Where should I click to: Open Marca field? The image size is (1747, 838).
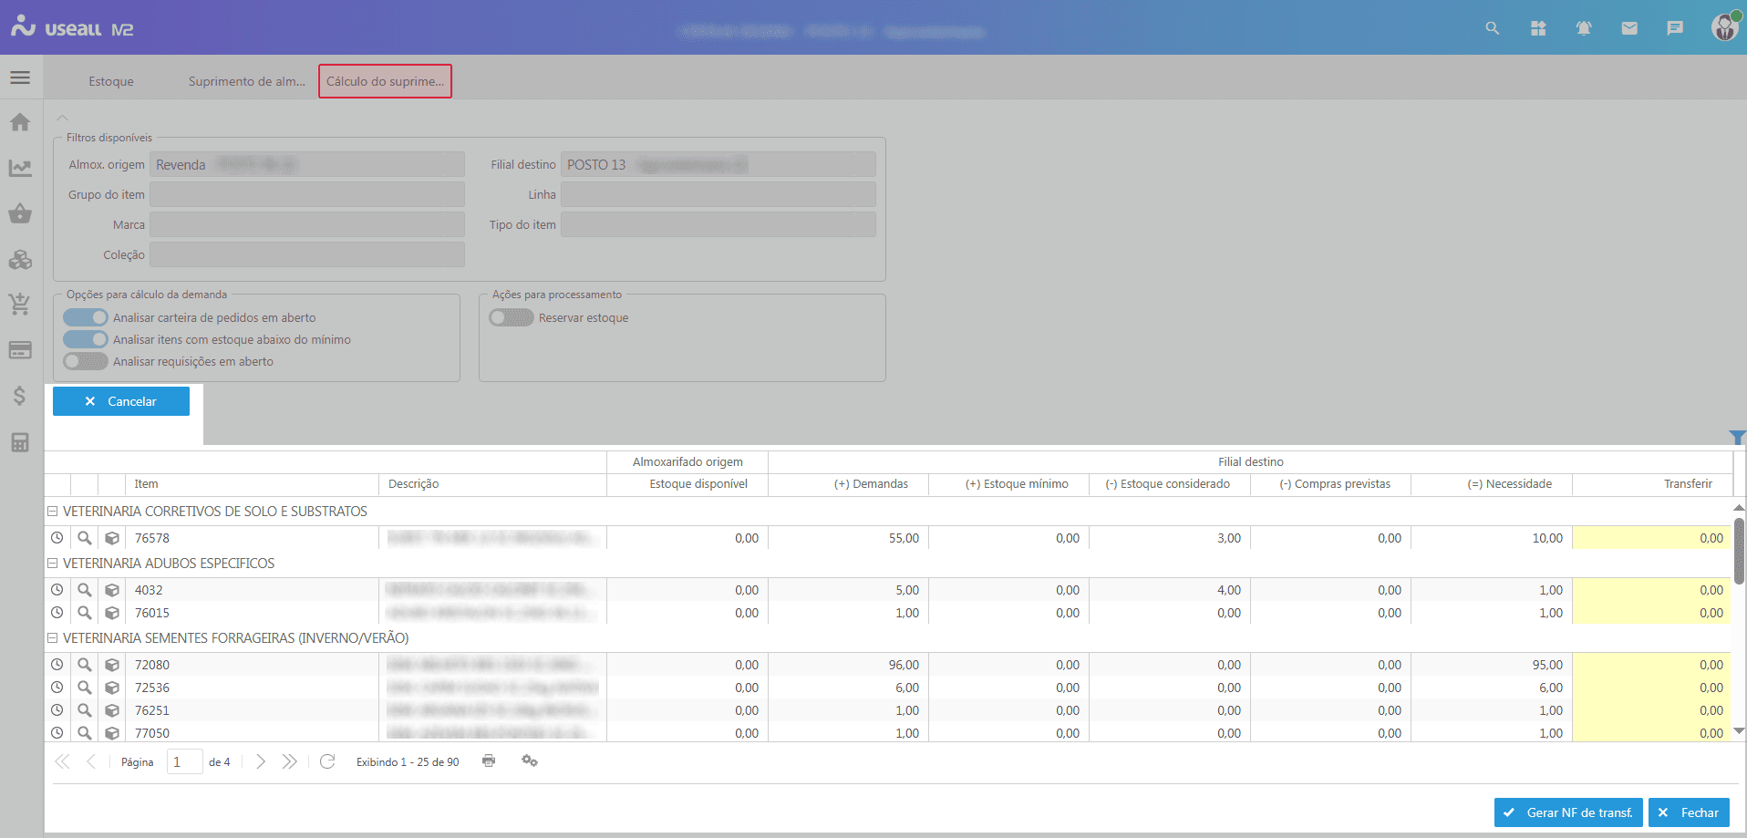tap(307, 224)
